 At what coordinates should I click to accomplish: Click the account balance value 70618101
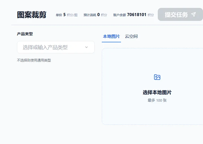pyautogui.click(x=137, y=15)
